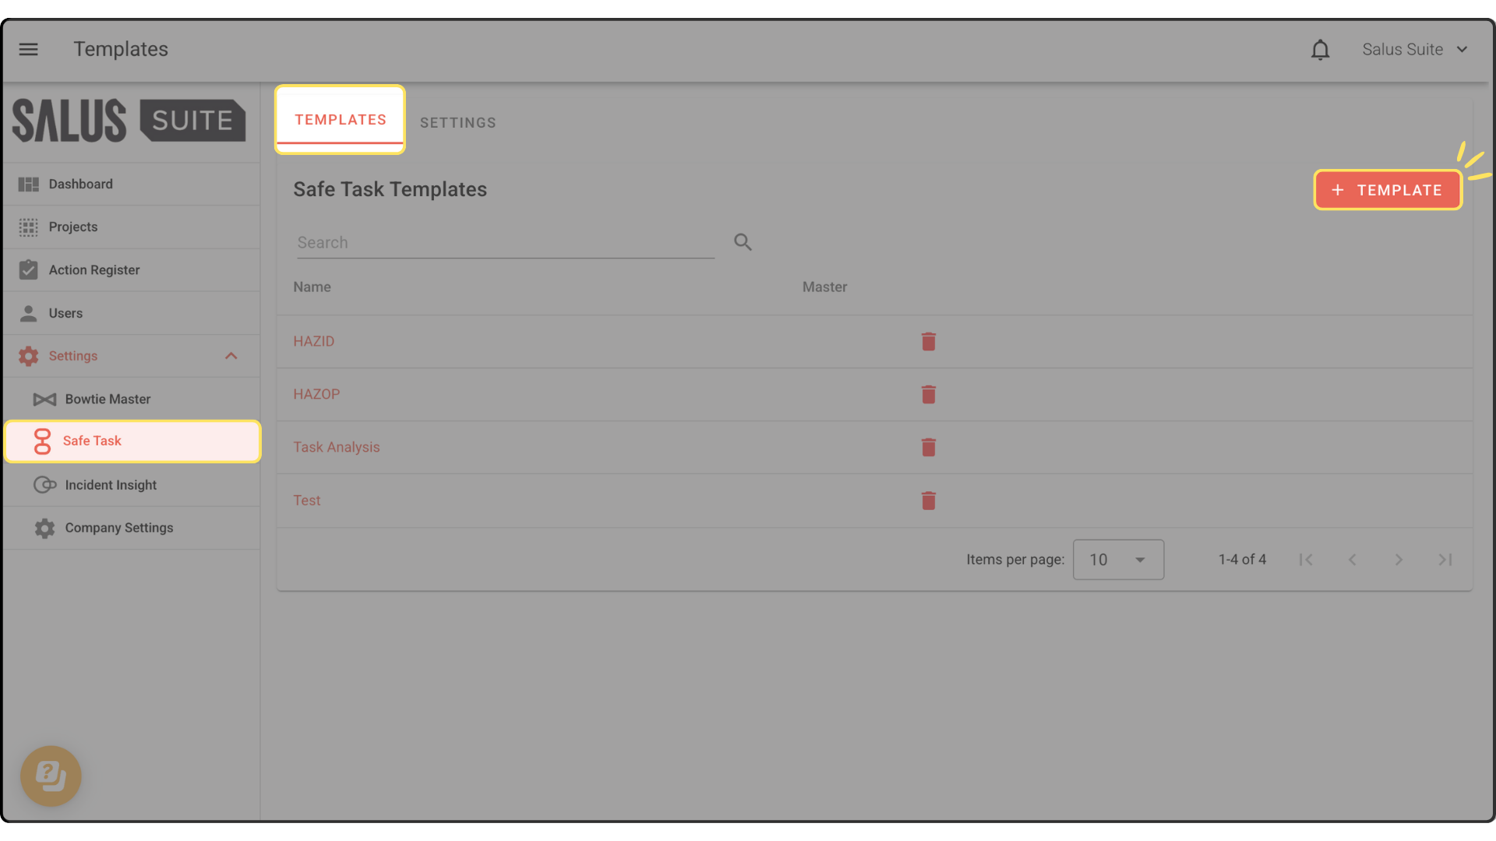Viewport: 1496px width, 841px height.
Task: Go to next page arrow
Action: click(x=1399, y=560)
